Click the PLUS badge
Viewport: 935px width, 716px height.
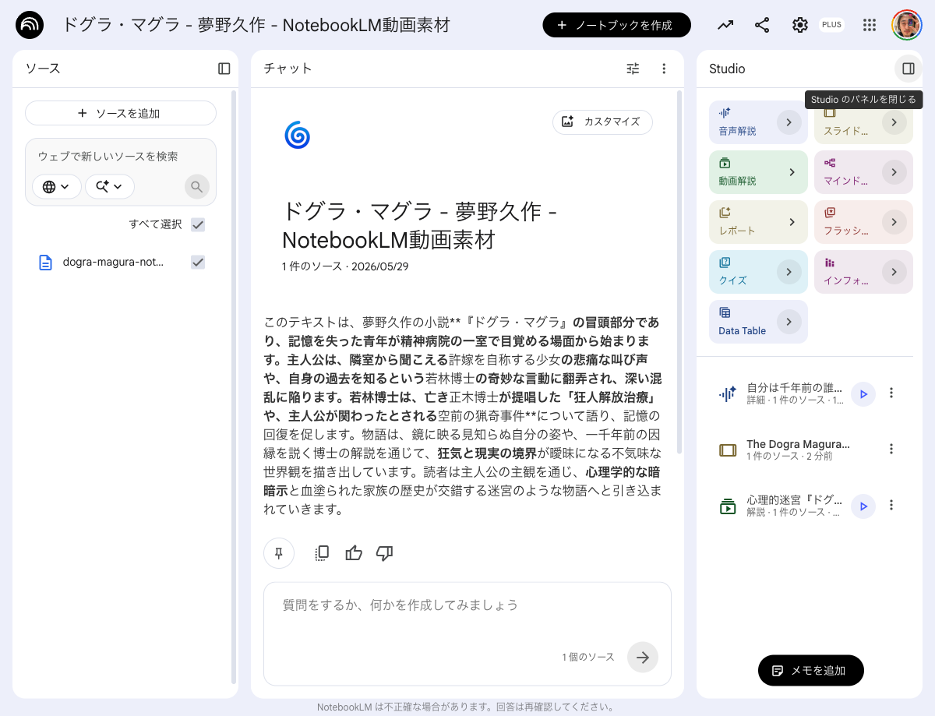coord(831,25)
